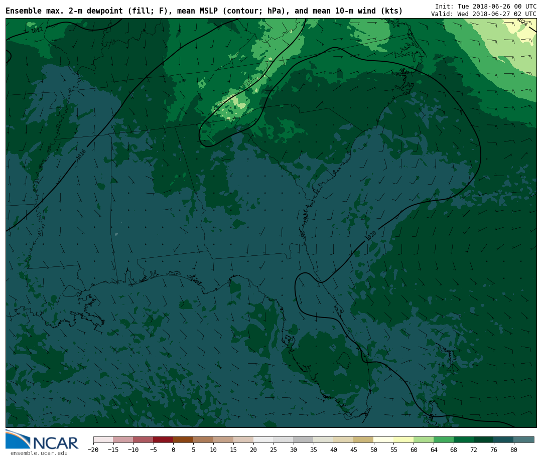The height and width of the screenshot is (459, 542).
Task: Click the dark red swatch between -5 and 0
Action: coord(164,439)
